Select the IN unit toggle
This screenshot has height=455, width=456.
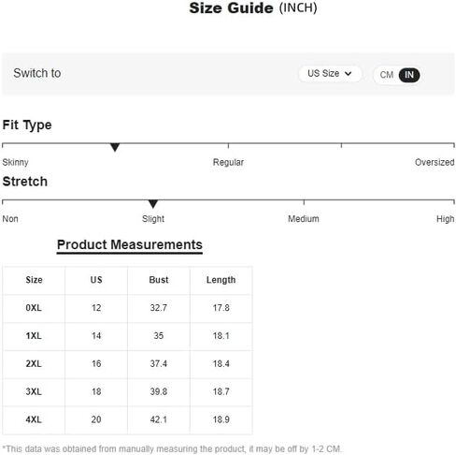click(409, 75)
